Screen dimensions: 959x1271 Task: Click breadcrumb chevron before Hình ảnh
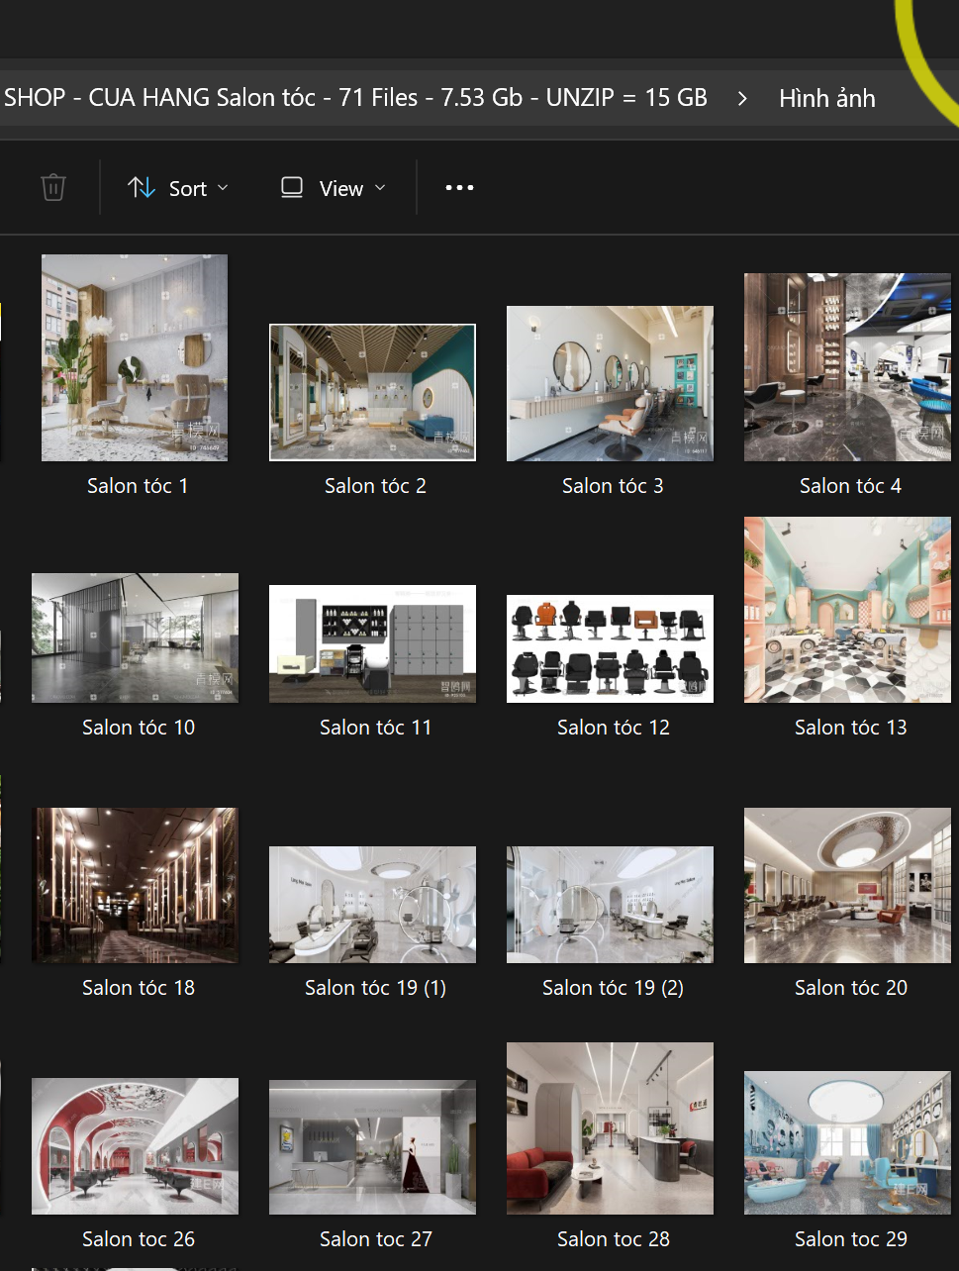click(742, 99)
